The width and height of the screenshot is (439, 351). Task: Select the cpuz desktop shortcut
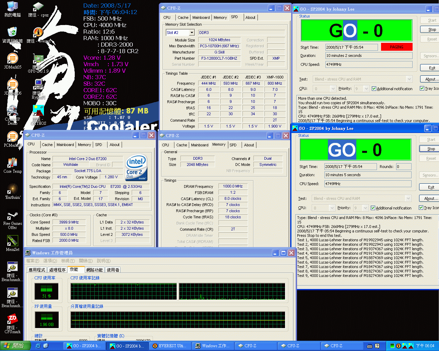38,9
